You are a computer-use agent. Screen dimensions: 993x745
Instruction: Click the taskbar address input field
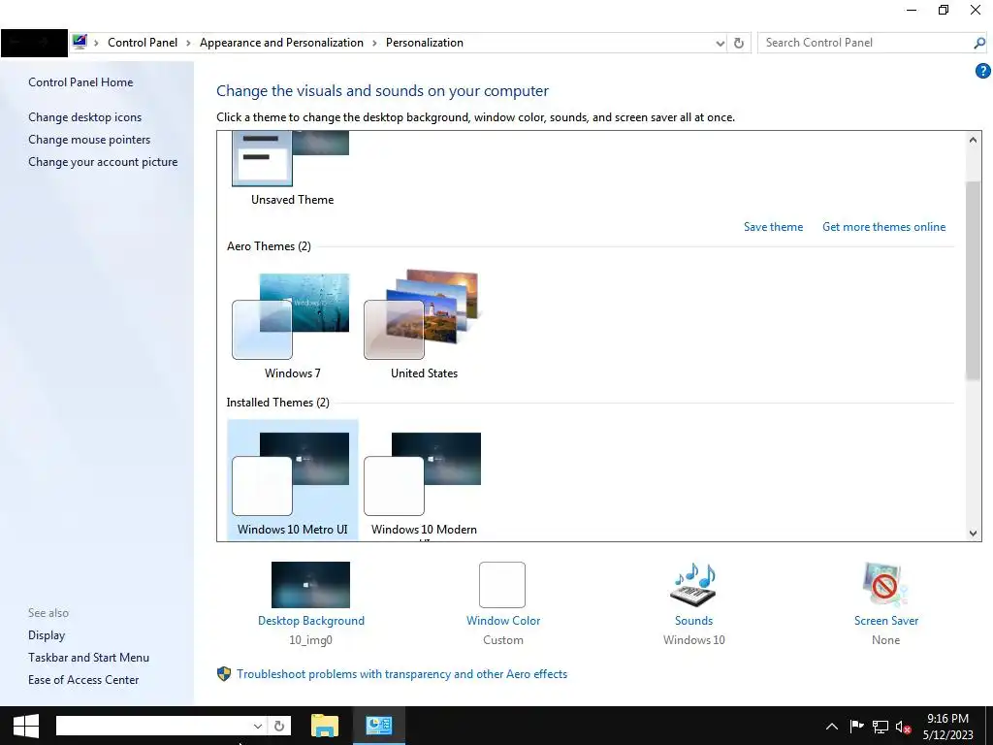(x=152, y=726)
